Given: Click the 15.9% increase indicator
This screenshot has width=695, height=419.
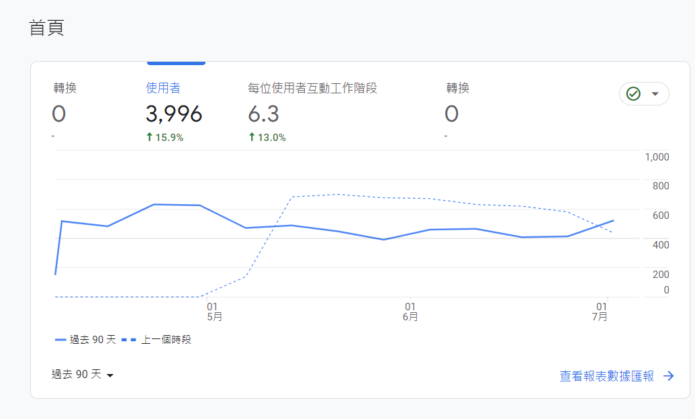Looking at the screenshot, I should pyautogui.click(x=165, y=138).
